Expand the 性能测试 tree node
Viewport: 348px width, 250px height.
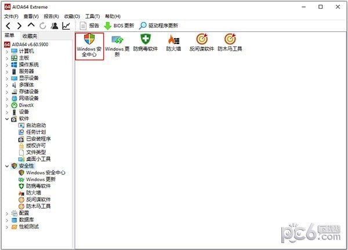7,227
